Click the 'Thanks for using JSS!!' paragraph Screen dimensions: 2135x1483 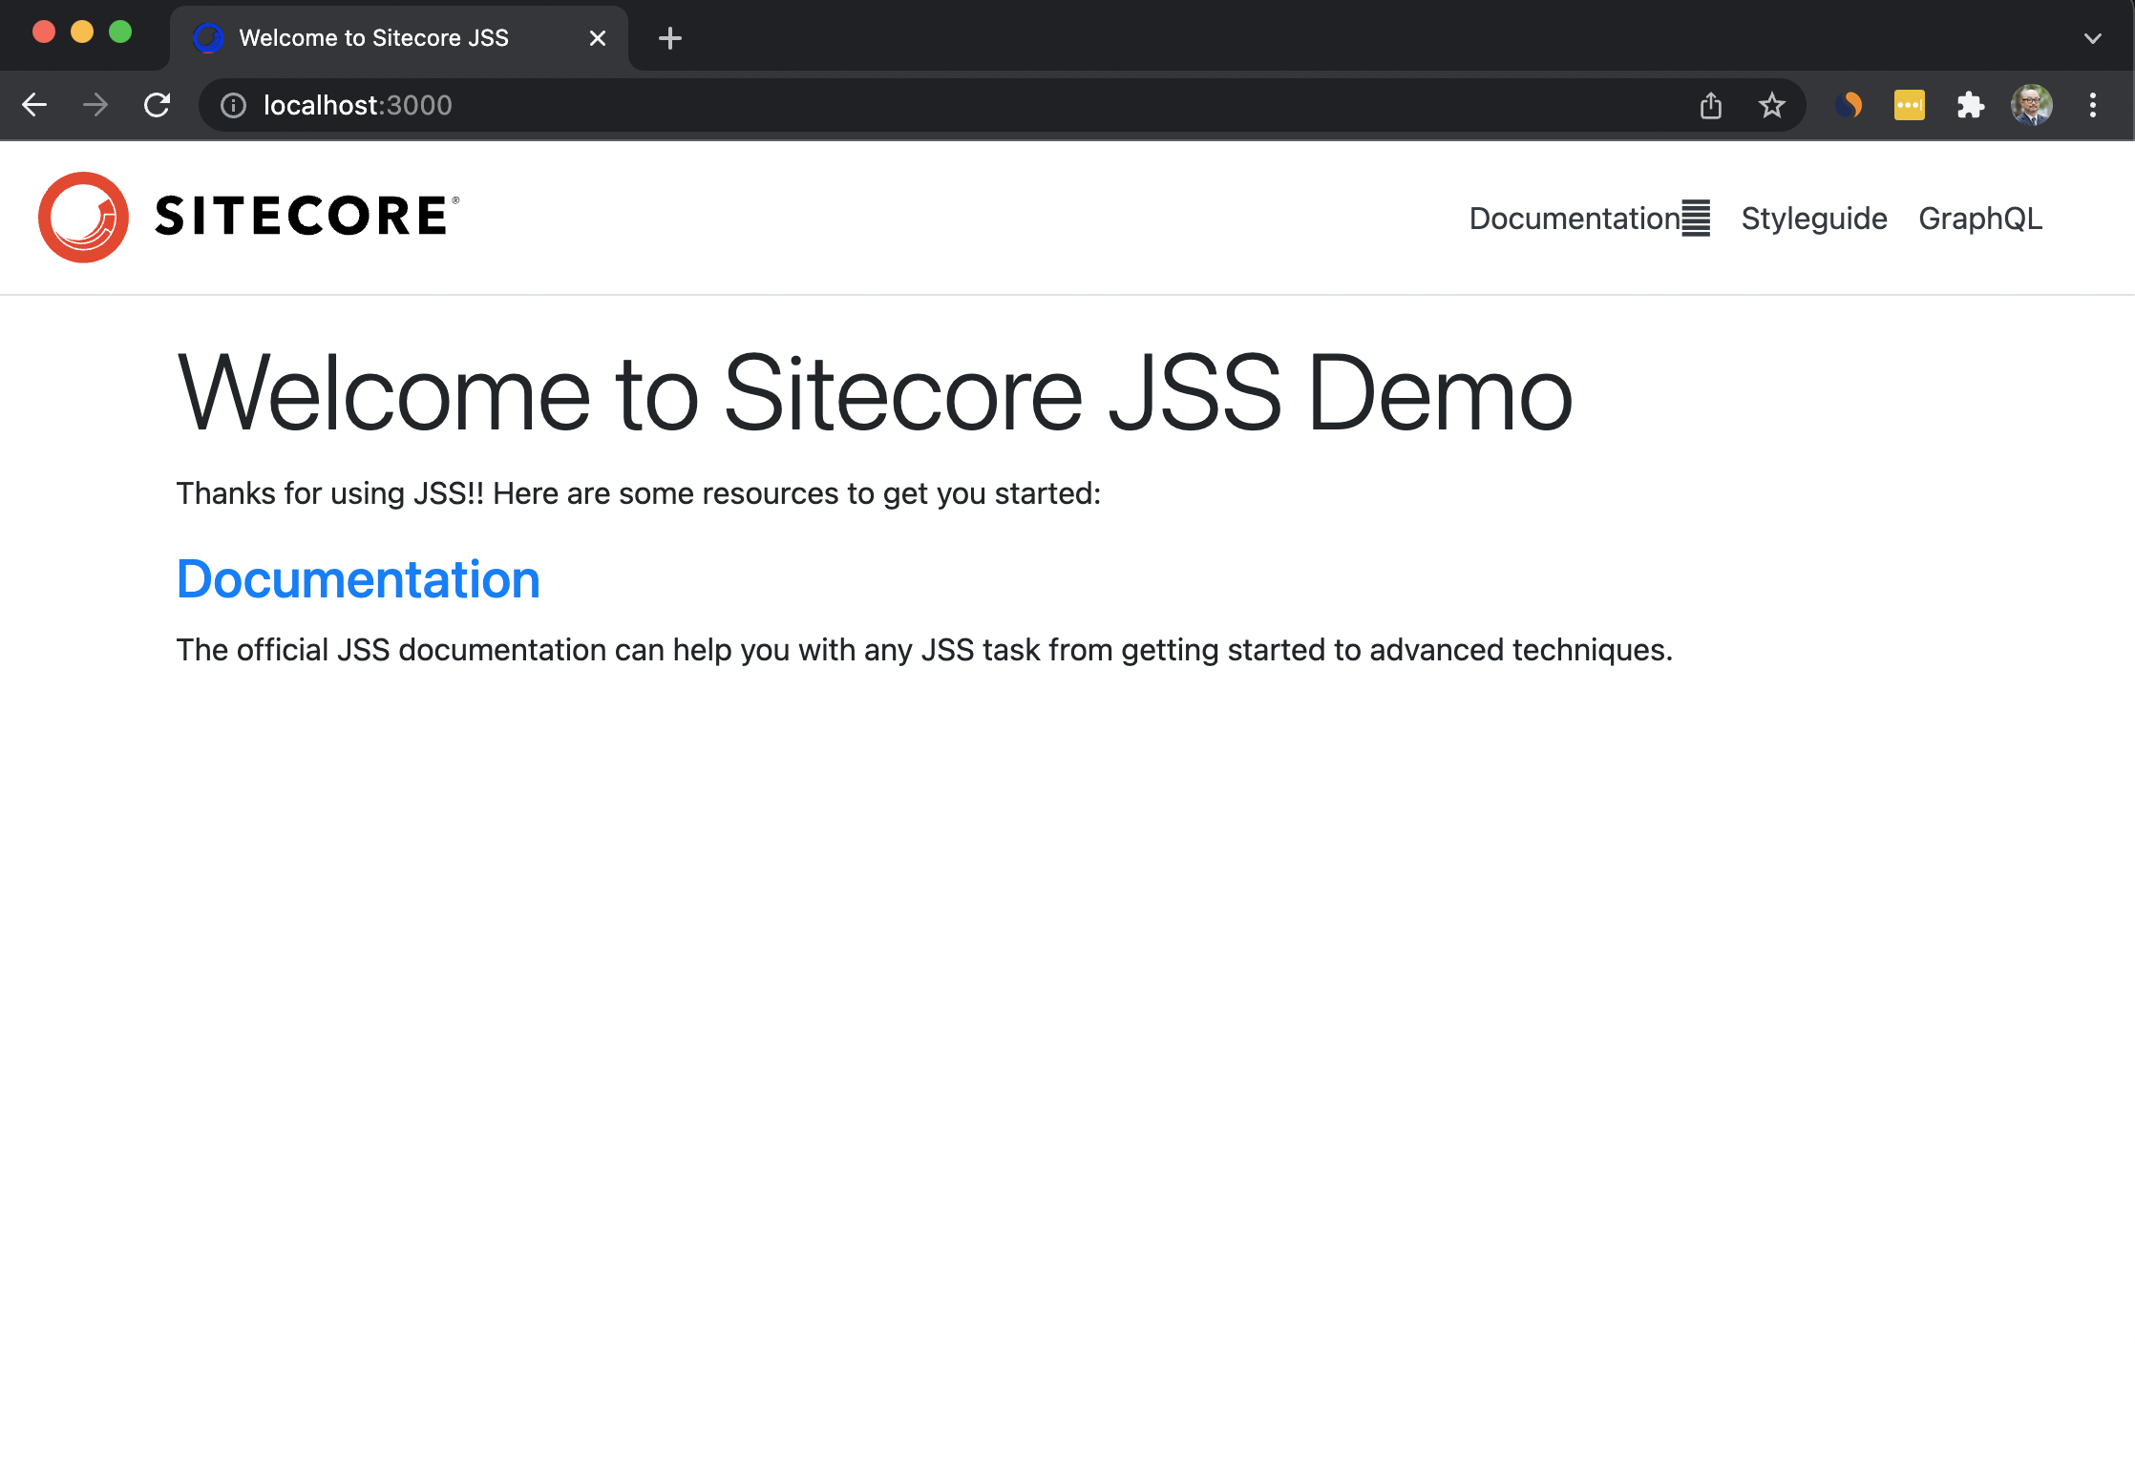click(639, 493)
